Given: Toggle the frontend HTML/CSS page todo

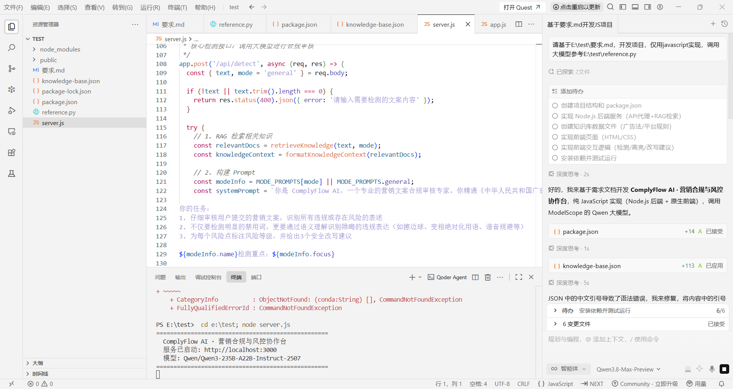Looking at the screenshot, I should point(555,137).
